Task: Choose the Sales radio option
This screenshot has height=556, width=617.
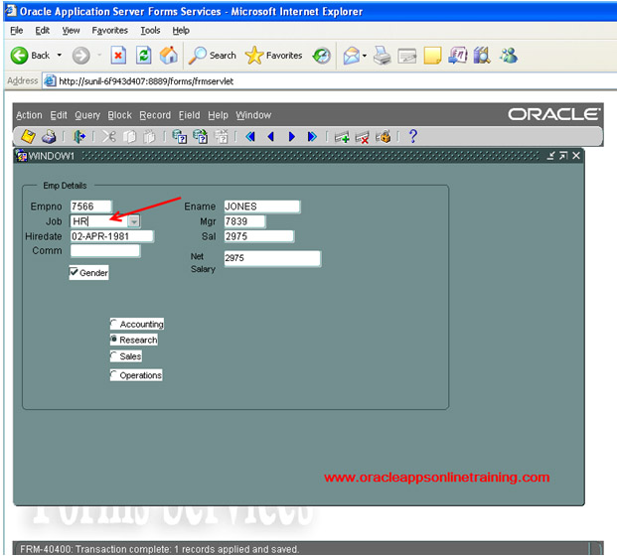Action: point(114,356)
